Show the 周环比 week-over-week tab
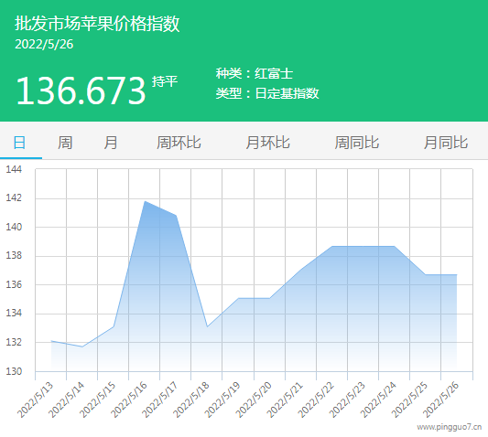This screenshot has height=437, width=488. point(179,143)
